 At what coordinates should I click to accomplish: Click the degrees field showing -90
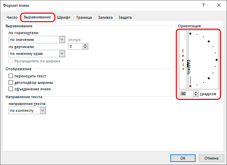point(186,94)
